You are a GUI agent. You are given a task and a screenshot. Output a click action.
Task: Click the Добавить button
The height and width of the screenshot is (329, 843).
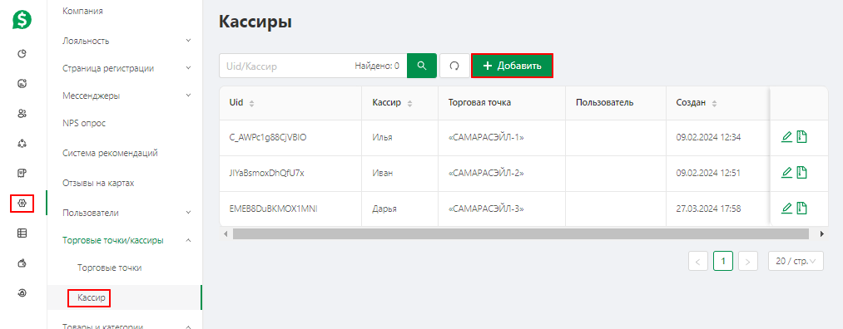pyautogui.click(x=512, y=66)
